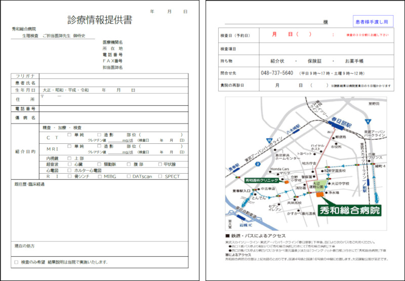
Task: Click the 大沼運動公園 green park area
Action: pos(320,186)
